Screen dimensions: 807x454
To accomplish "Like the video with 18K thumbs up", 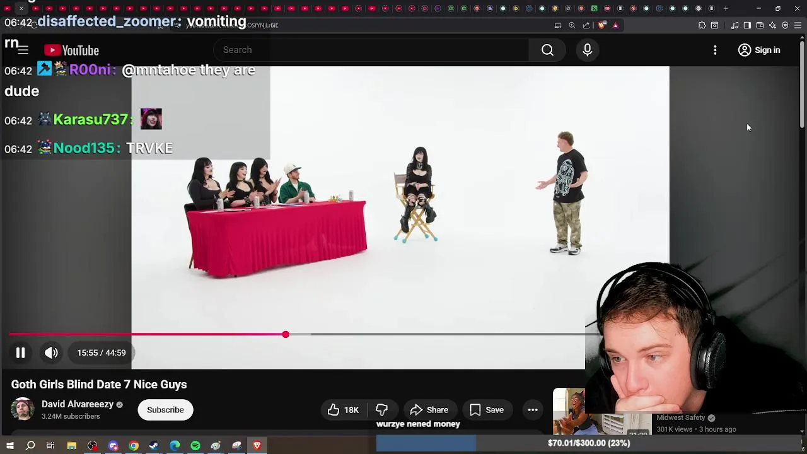I will [343, 410].
